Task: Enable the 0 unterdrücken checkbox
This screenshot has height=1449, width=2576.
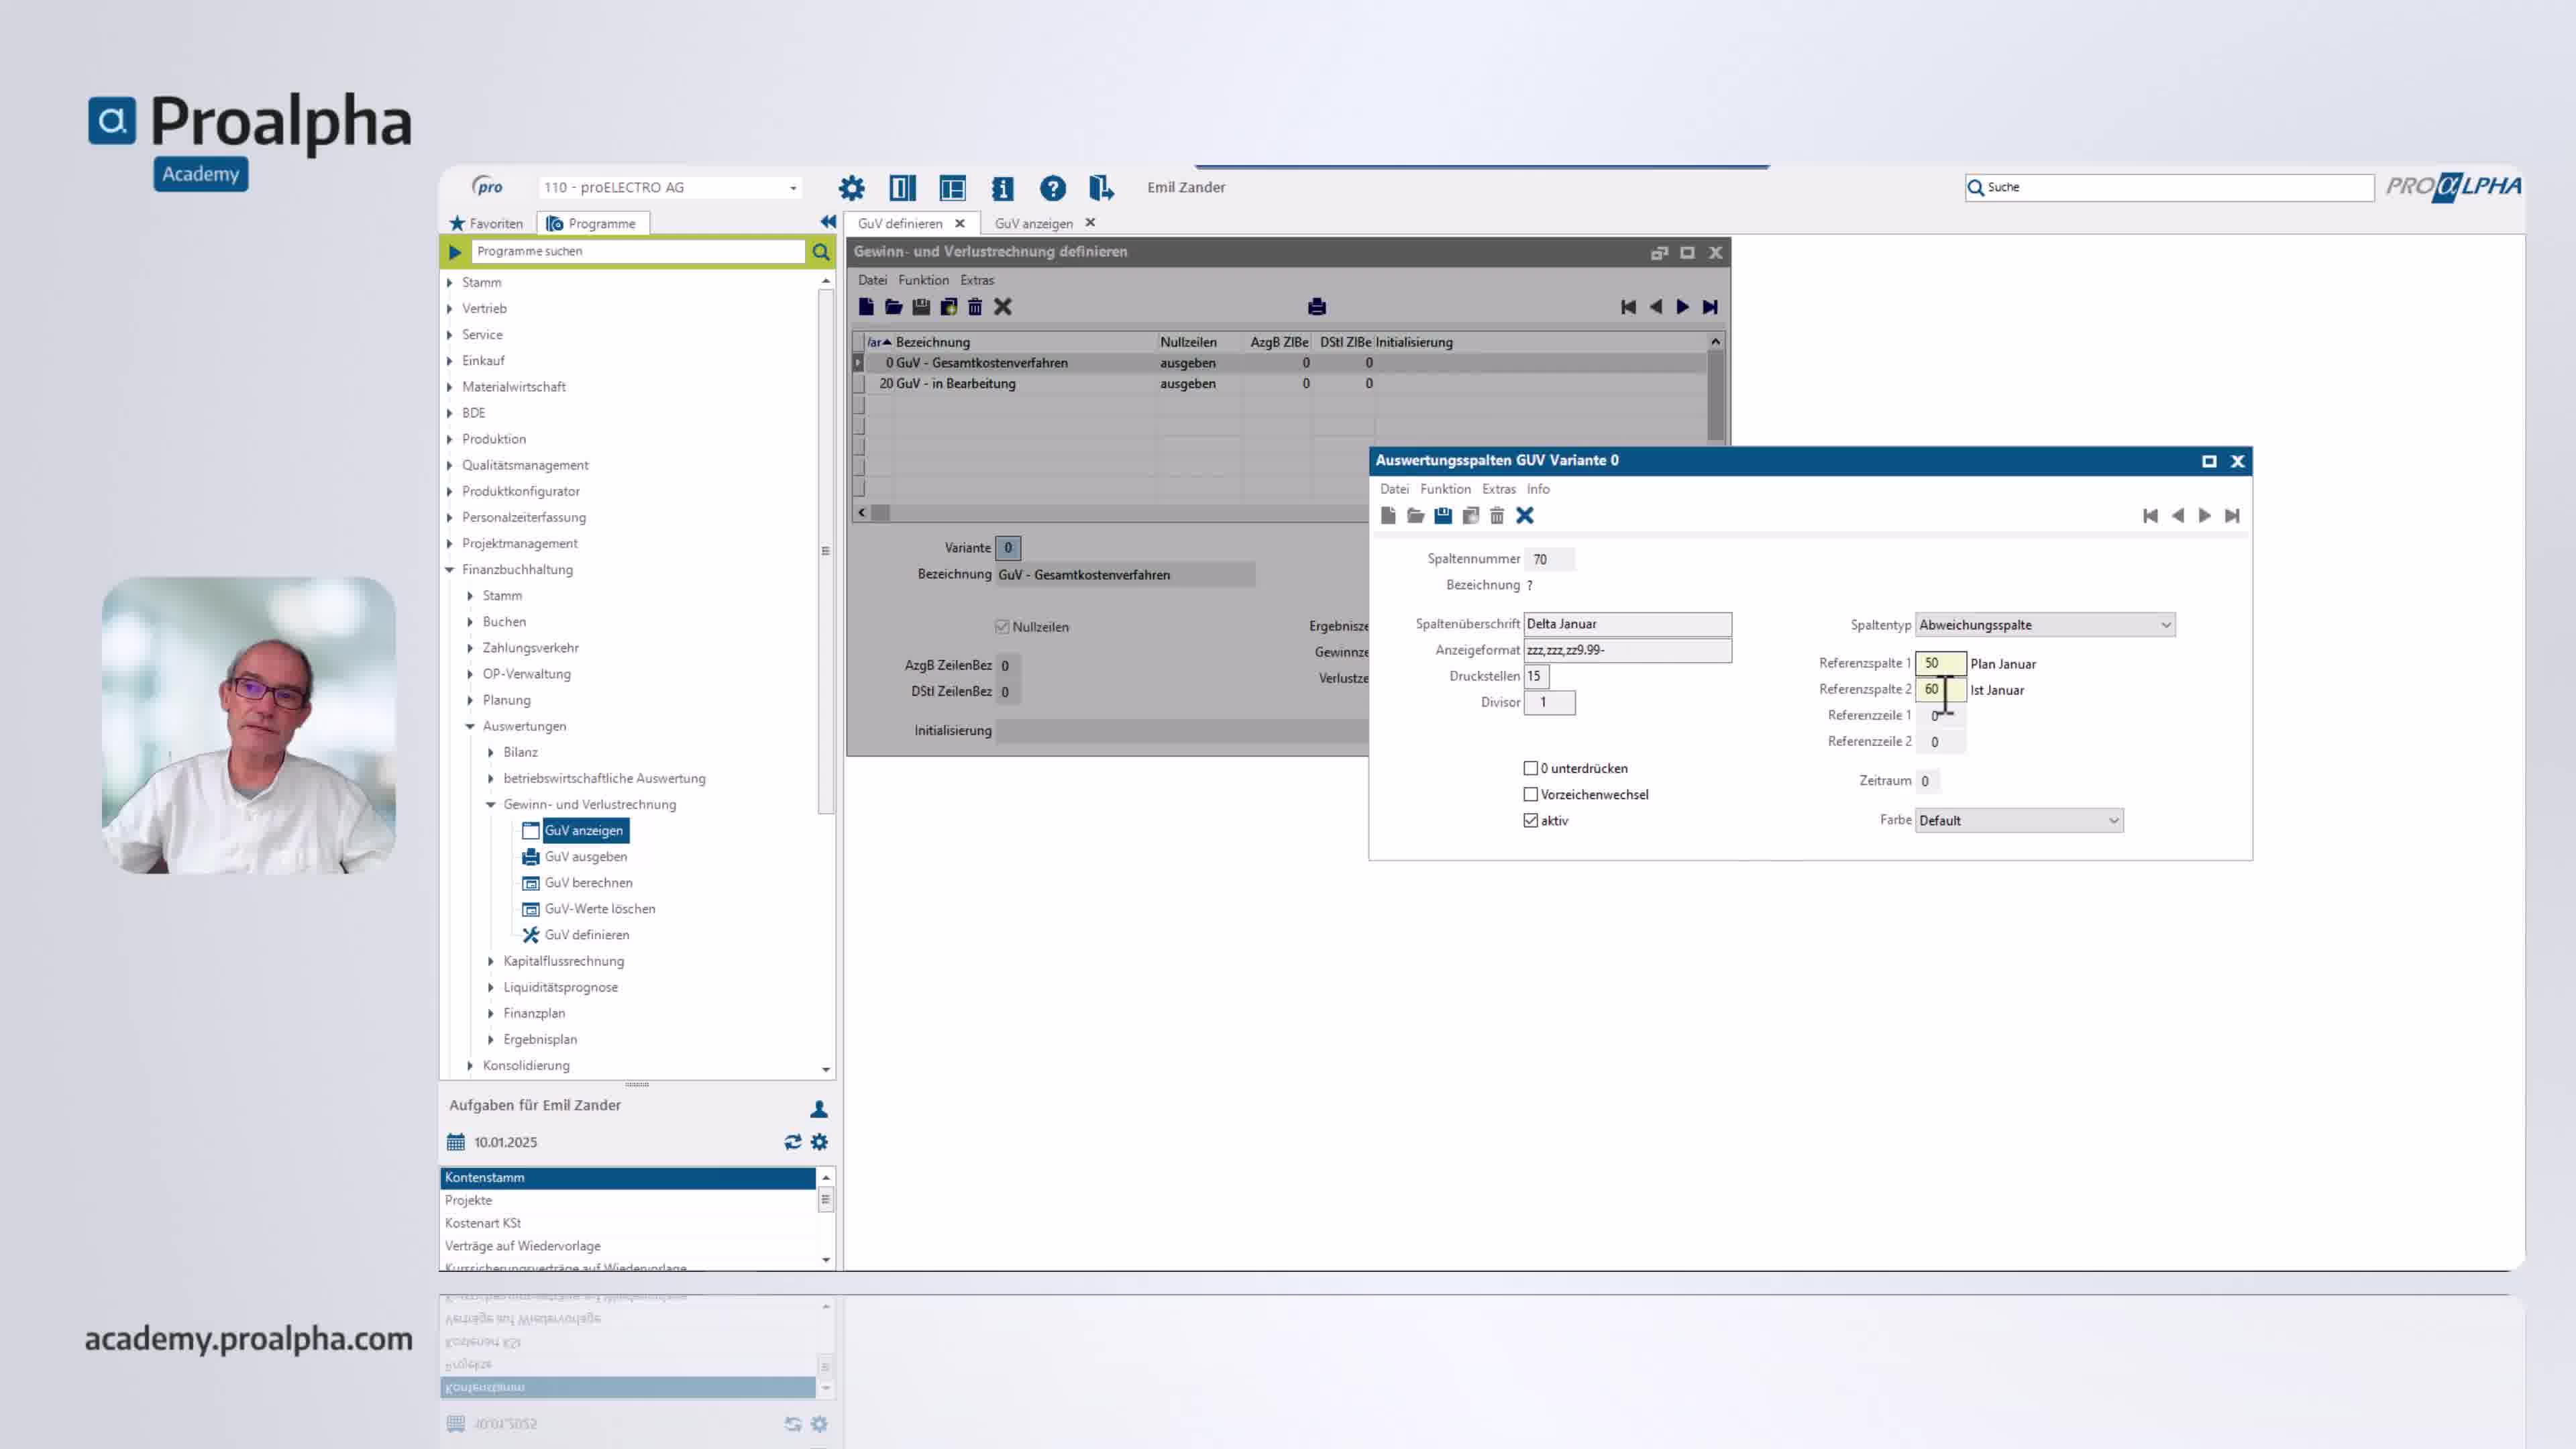Action: tap(1530, 768)
